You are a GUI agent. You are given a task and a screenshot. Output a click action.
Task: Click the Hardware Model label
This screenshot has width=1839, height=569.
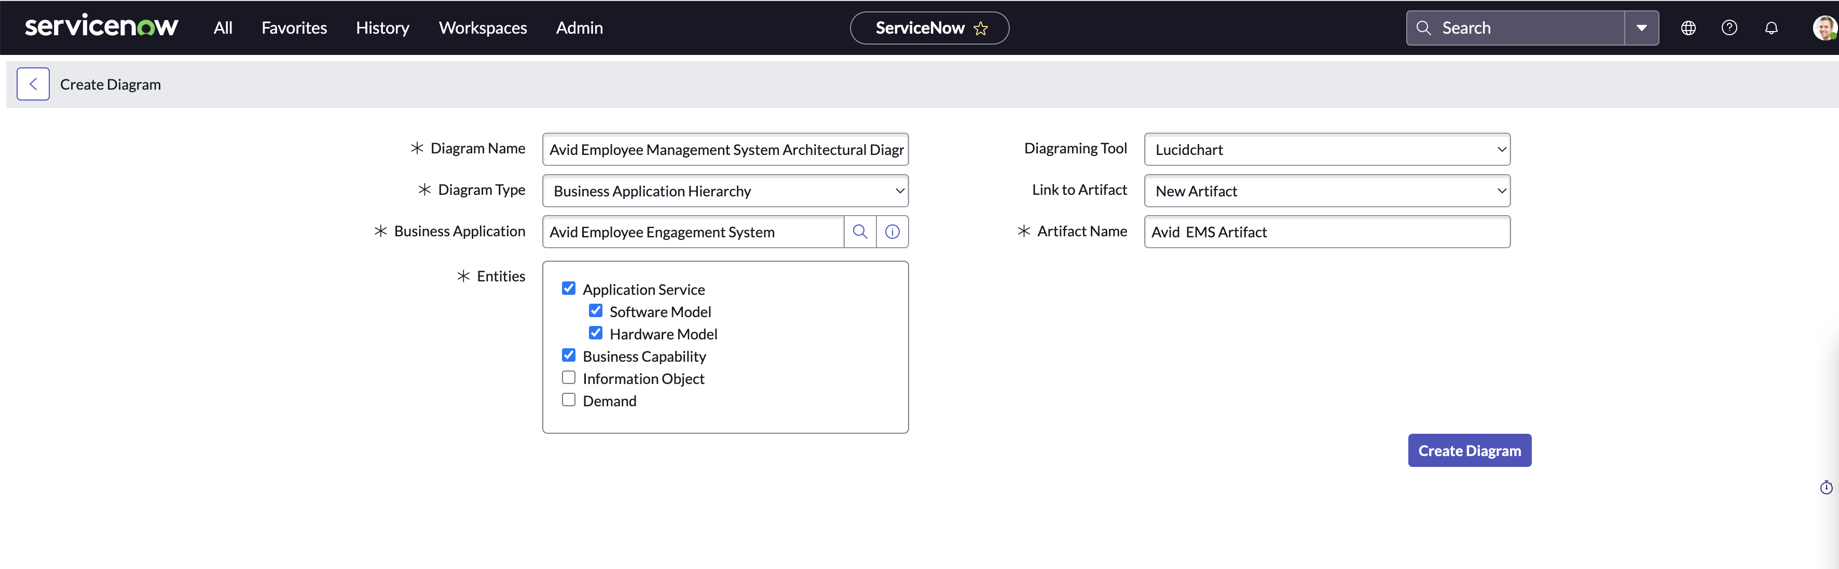[x=663, y=334]
